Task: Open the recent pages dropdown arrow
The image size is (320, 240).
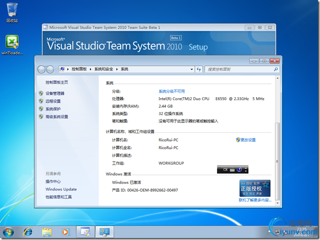Action: coord(56,69)
